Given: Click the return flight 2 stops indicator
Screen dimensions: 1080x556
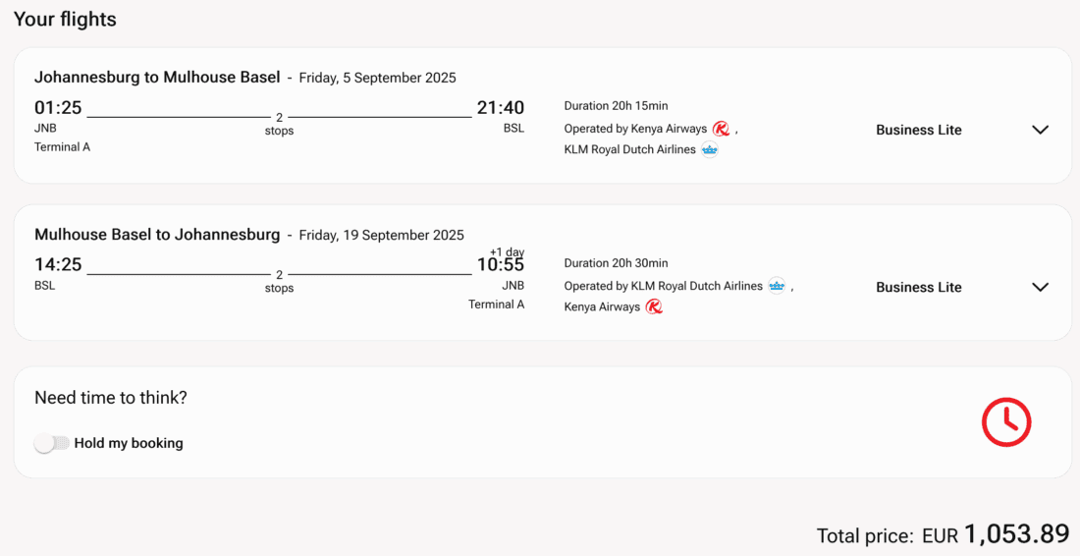Looking at the screenshot, I should pos(279,281).
